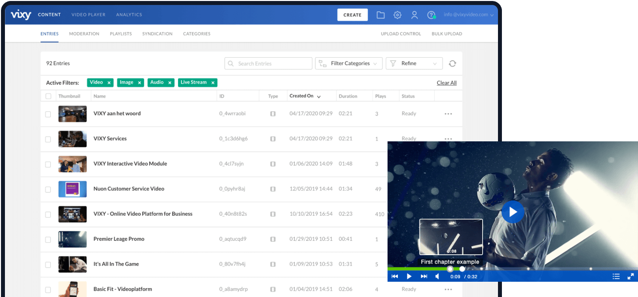Open the user profile icon
This screenshot has width=638, height=297.
click(x=414, y=15)
